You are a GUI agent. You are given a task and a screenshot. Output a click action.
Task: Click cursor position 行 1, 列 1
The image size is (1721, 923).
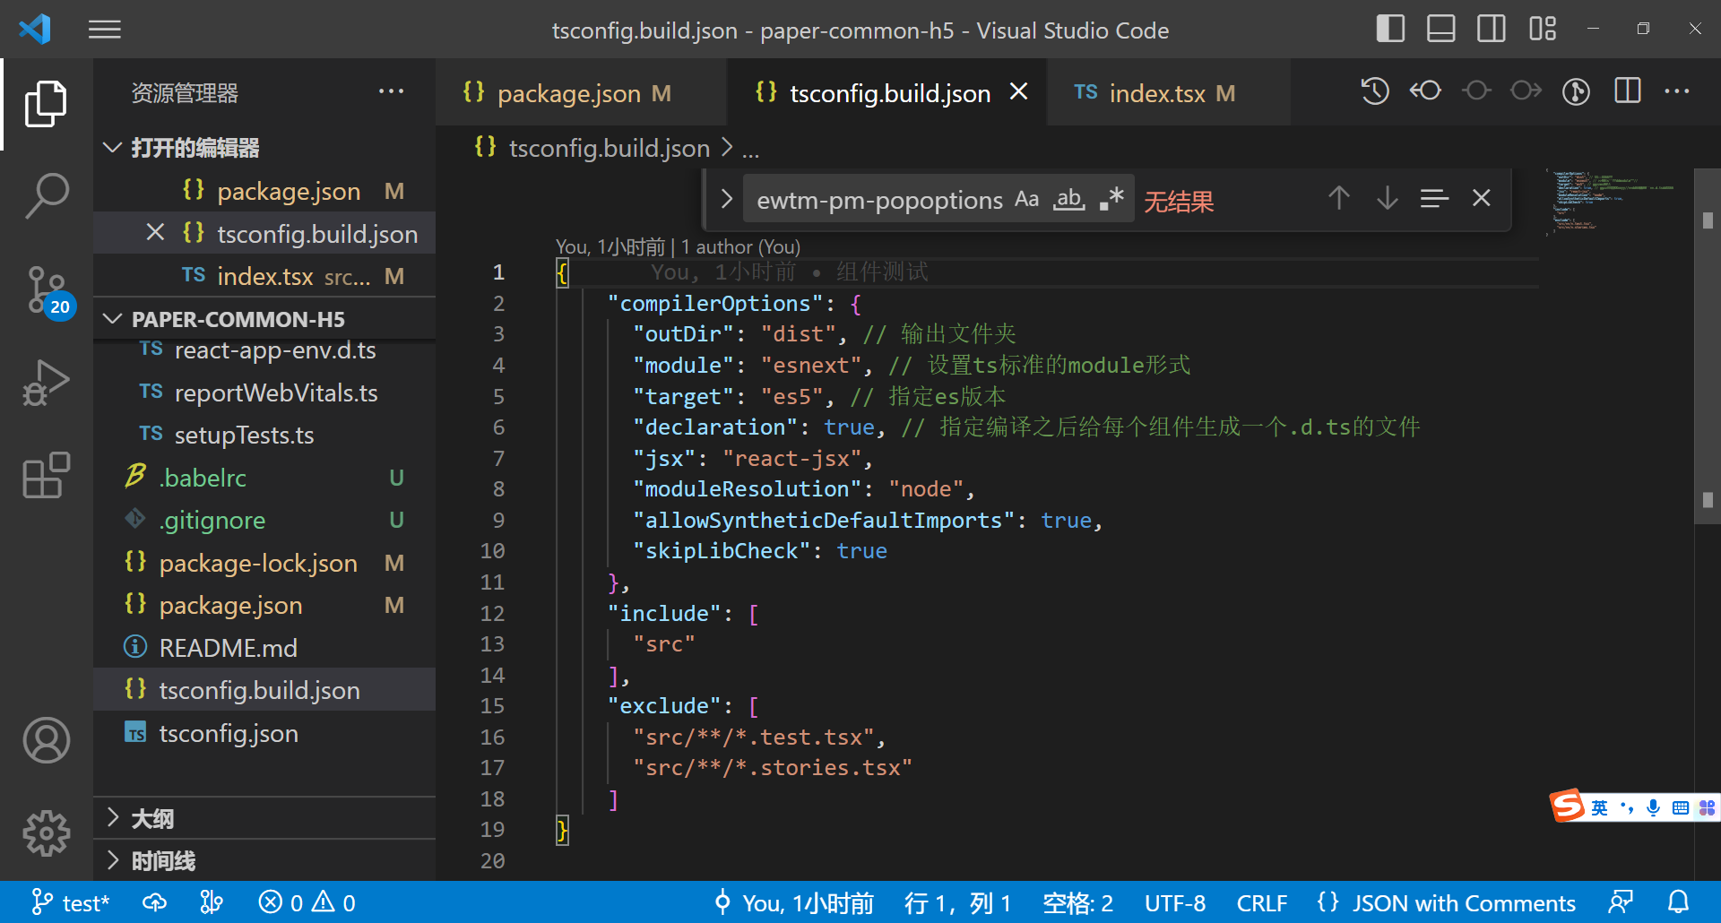[x=957, y=902]
